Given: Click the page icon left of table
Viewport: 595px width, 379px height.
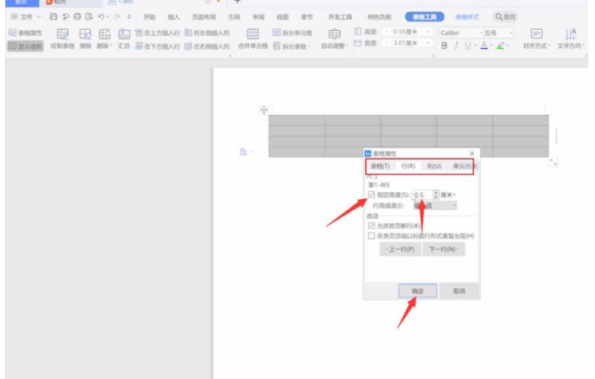Looking at the screenshot, I should point(243,152).
